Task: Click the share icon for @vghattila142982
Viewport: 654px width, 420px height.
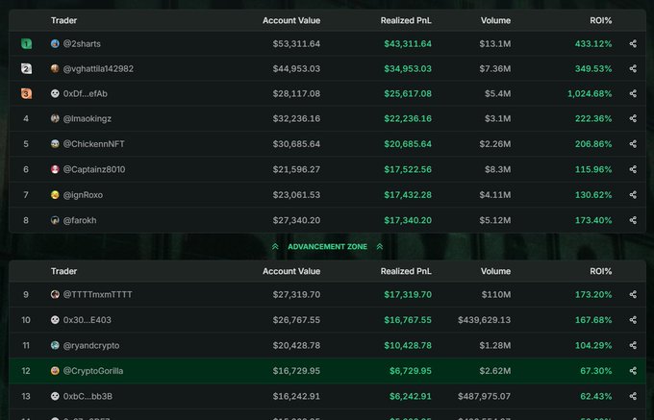Action: tap(633, 68)
